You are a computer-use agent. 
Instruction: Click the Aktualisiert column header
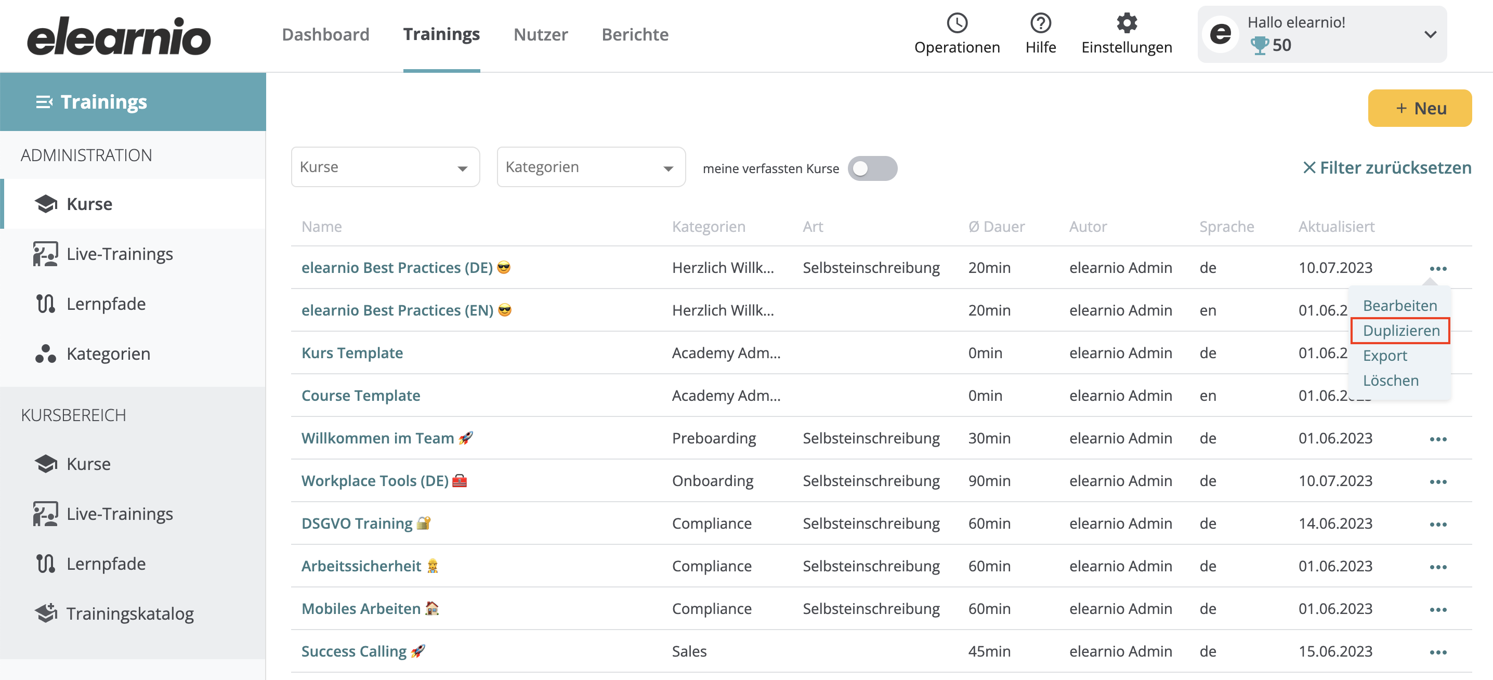[1336, 227]
